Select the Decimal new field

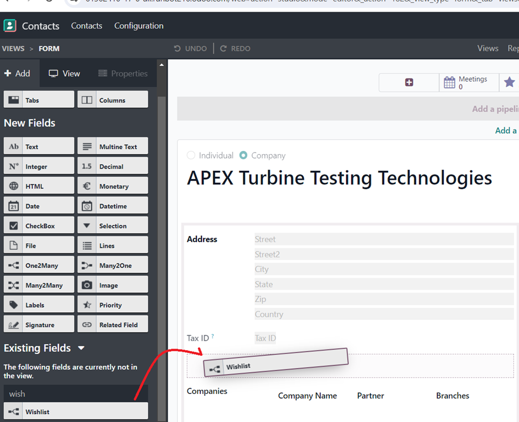click(113, 166)
